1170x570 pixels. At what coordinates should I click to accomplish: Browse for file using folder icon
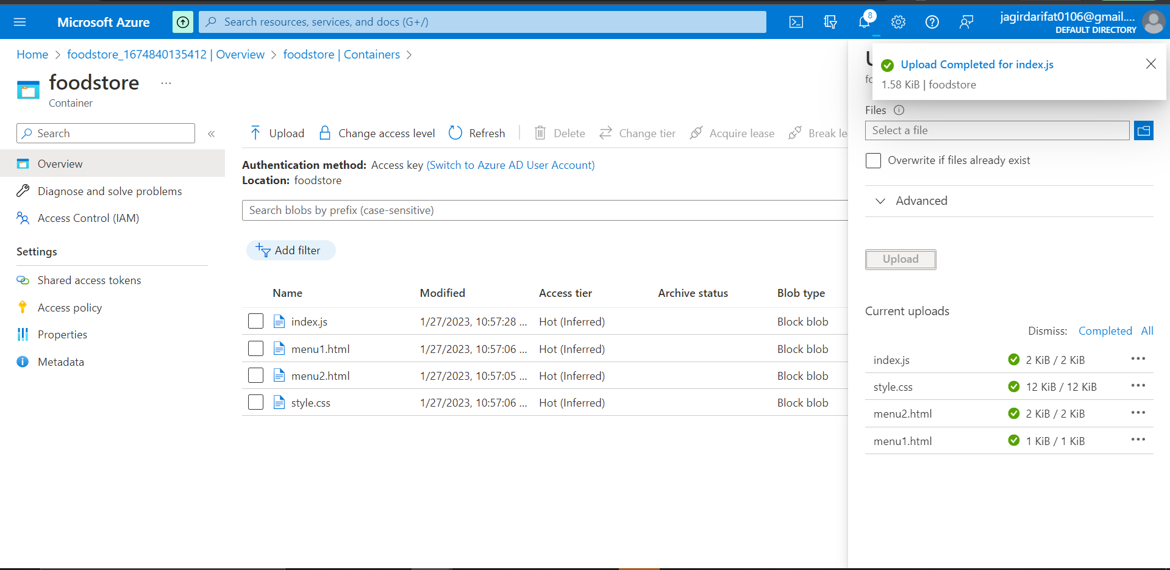pos(1144,130)
